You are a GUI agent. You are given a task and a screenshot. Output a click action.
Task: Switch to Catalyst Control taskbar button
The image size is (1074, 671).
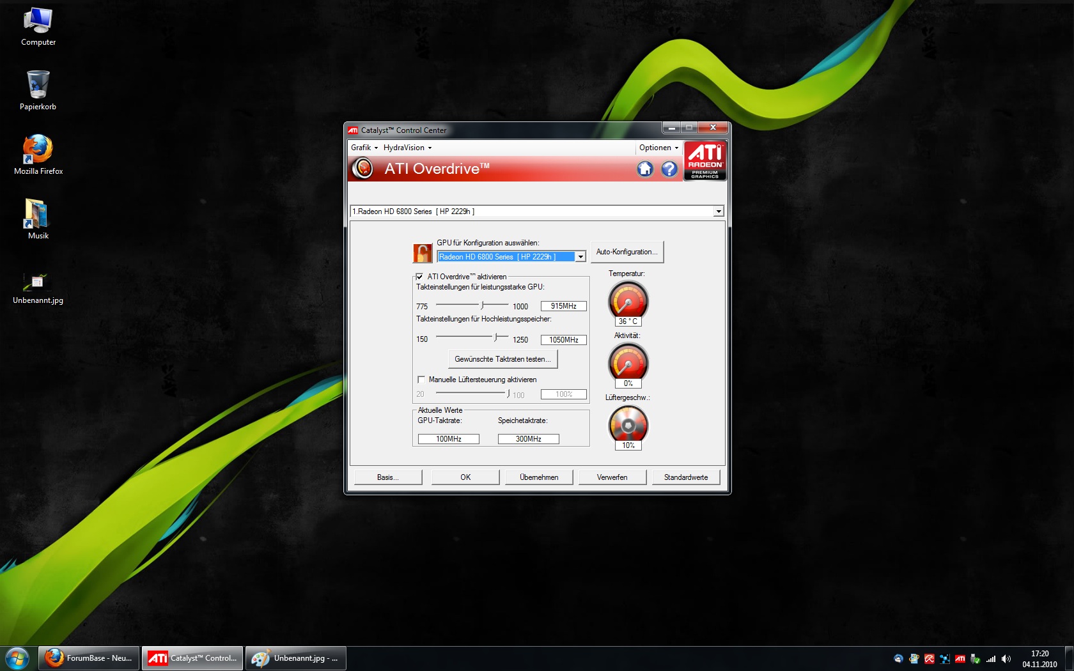(x=192, y=658)
